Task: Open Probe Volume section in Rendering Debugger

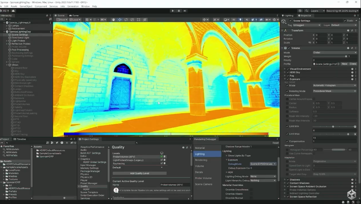Action: (x=203, y=178)
